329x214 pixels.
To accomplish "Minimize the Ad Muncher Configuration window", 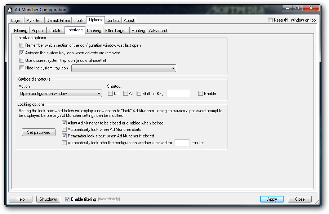I will 288,8.
